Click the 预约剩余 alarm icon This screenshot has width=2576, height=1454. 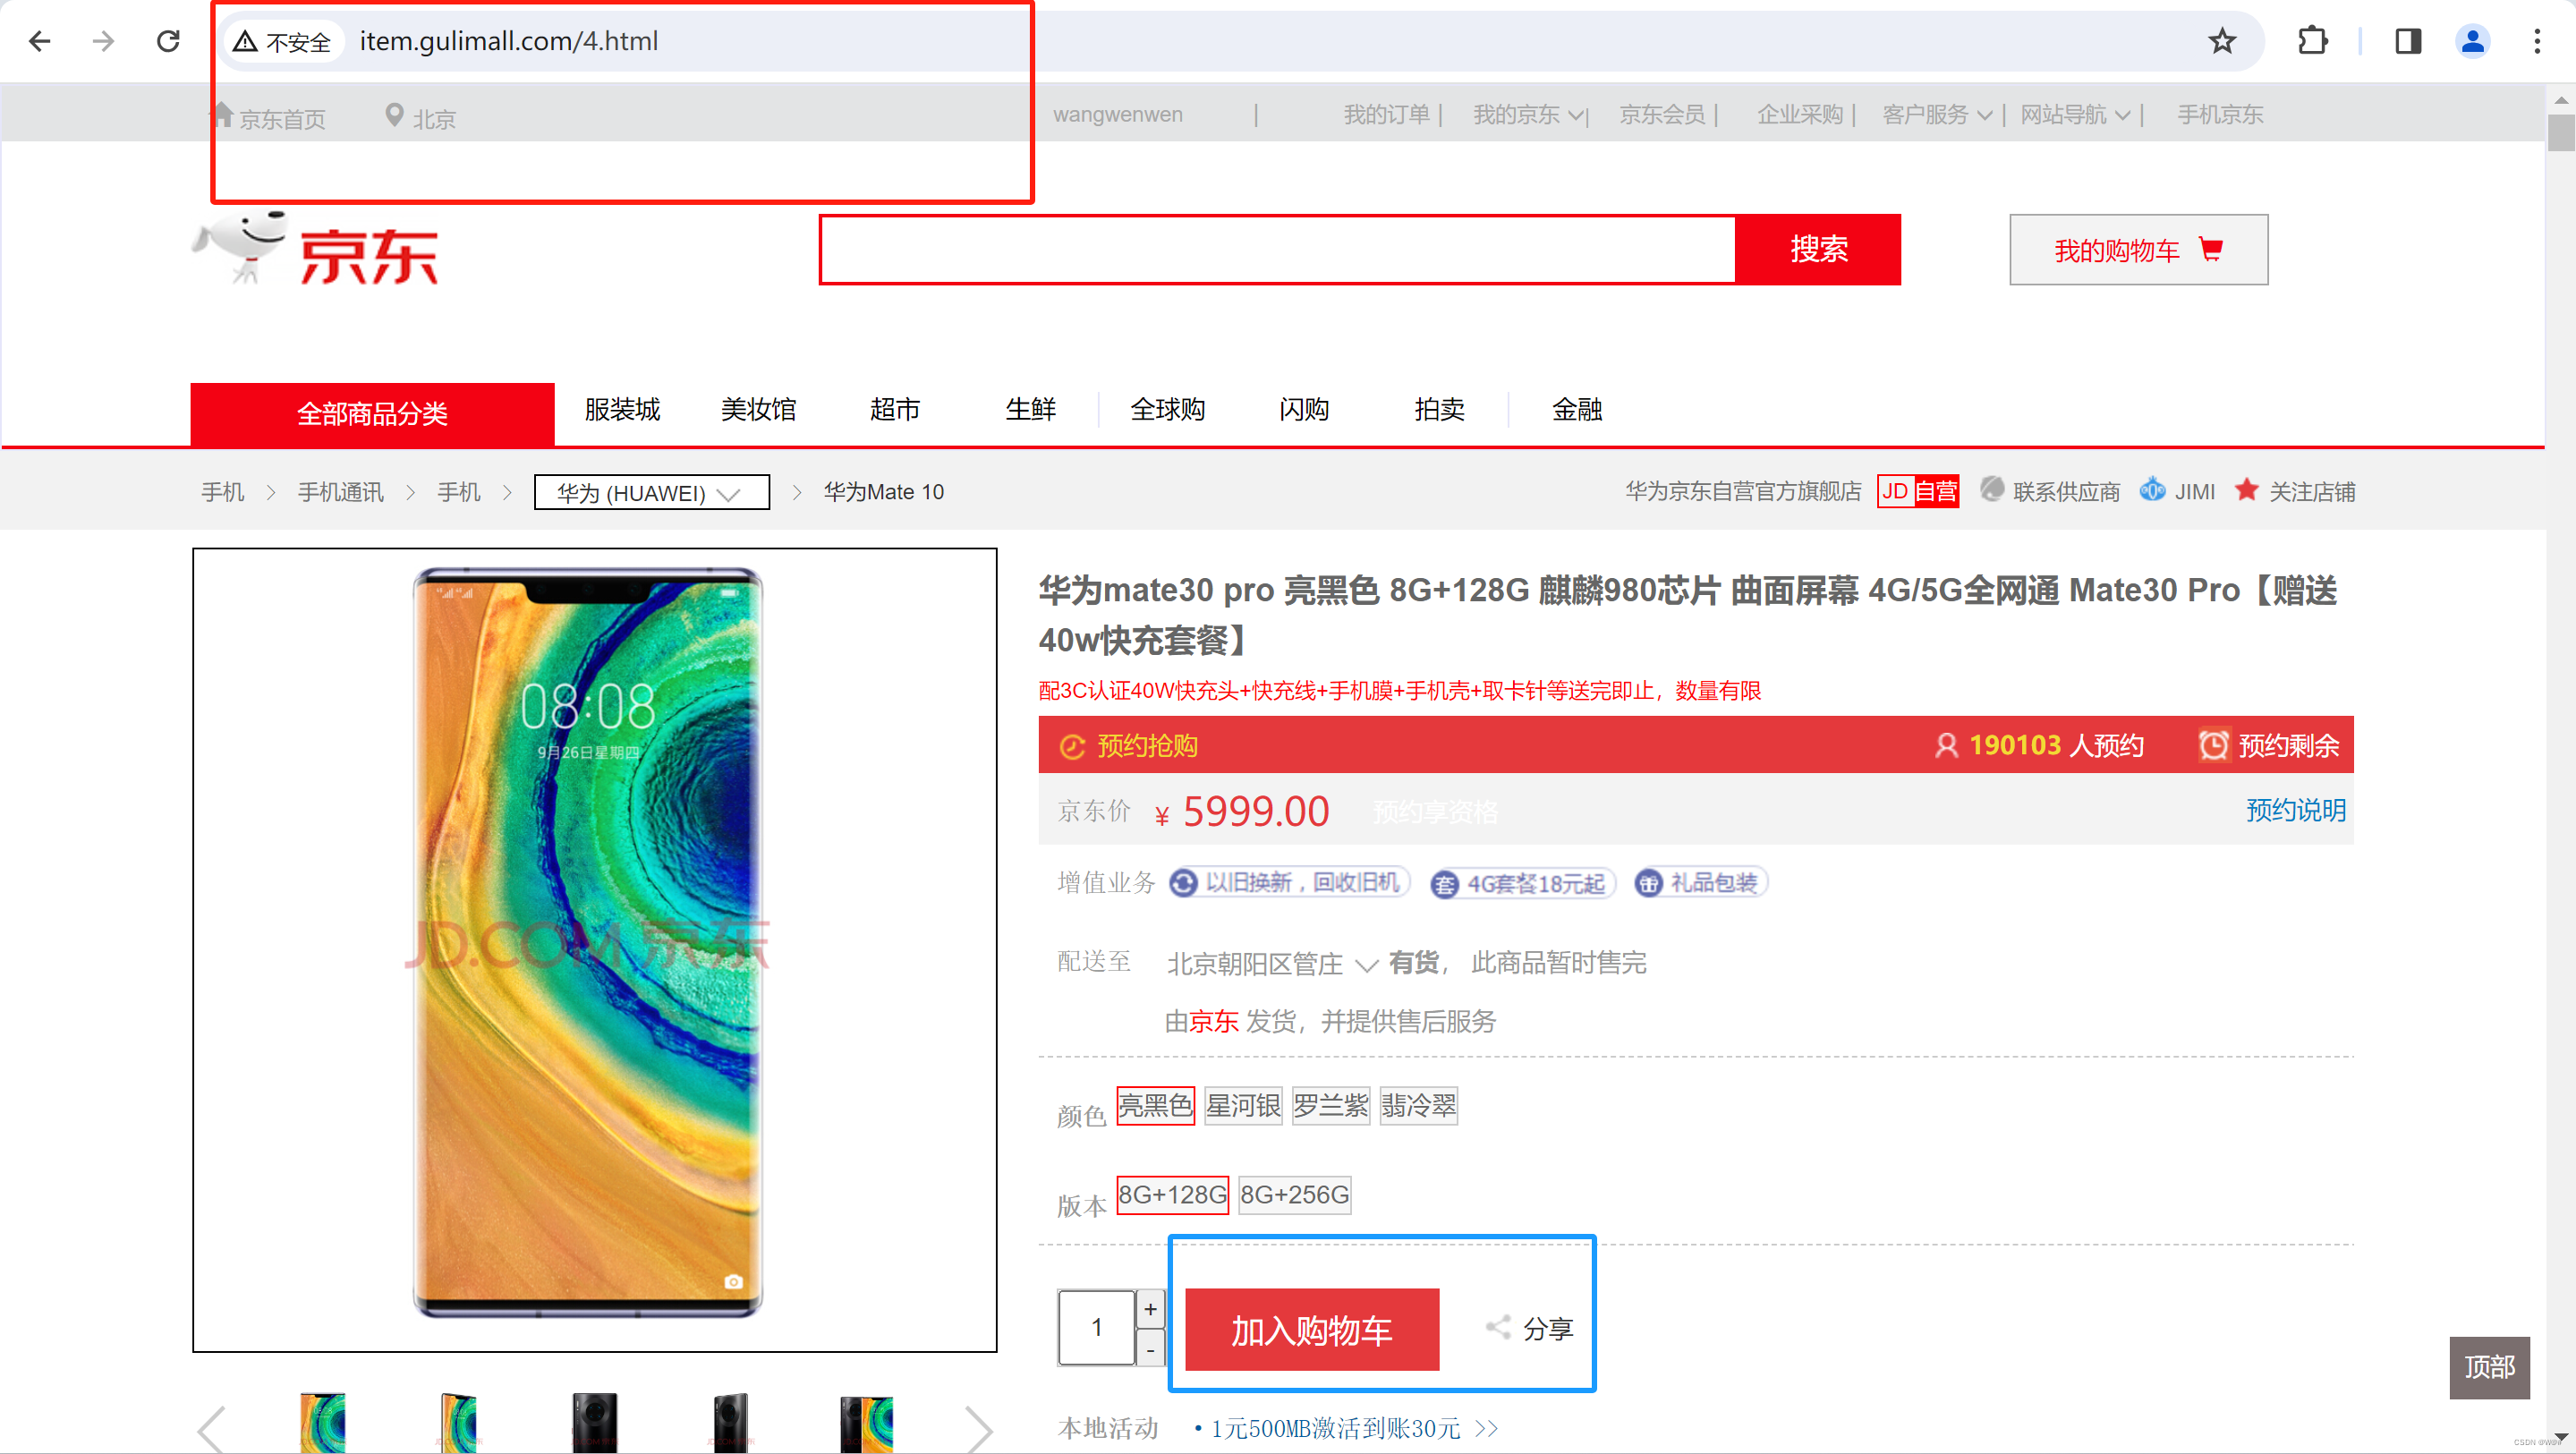pyautogui.click(x=2213, y=745)
